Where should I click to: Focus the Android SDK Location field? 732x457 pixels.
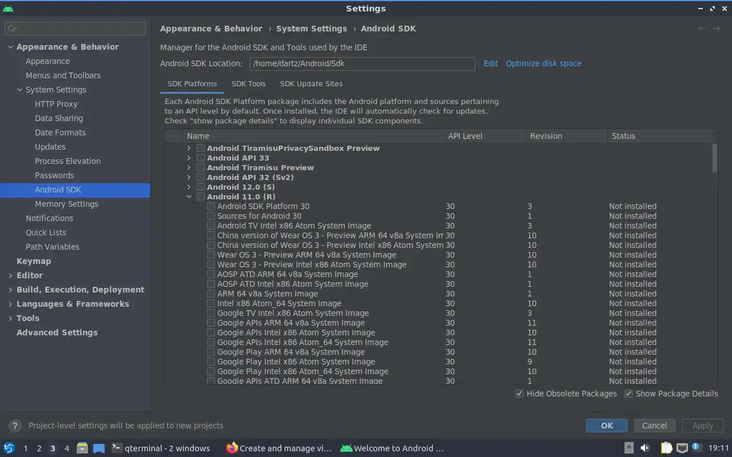click(362, 63)
